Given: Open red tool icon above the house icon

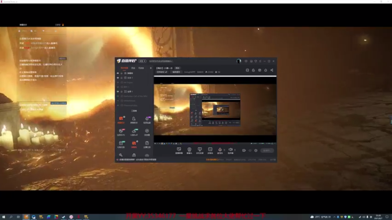Looking at the screenshot, I should (134, 144).
